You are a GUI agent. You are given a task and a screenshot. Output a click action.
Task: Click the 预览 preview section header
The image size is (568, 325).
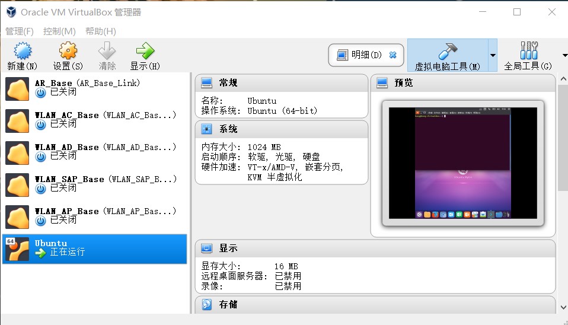point(463,83)
